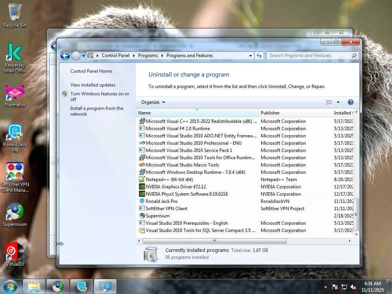Click the Programs breadcrumb
The image size is (392, 294).
pyautogui.click(x=148, y=56)
